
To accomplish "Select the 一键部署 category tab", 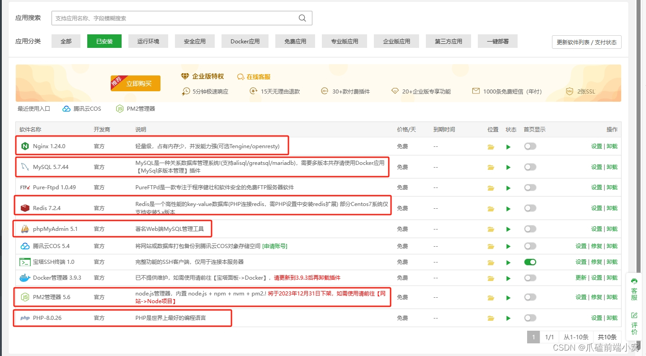I will pos(498,41).
